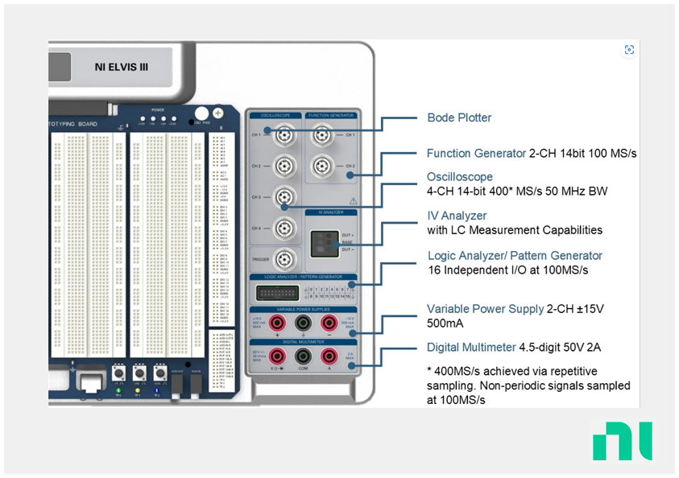The image size is (679, 478).
Task: Click the "Bode Plotter" label
Action: 459,117
